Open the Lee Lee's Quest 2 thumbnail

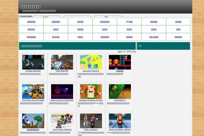coord(91,62)
